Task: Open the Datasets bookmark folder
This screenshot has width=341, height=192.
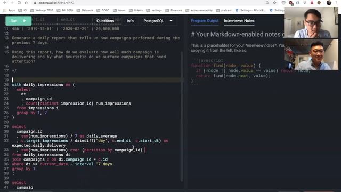Action: pyautogui.click(x=85, y=10)
